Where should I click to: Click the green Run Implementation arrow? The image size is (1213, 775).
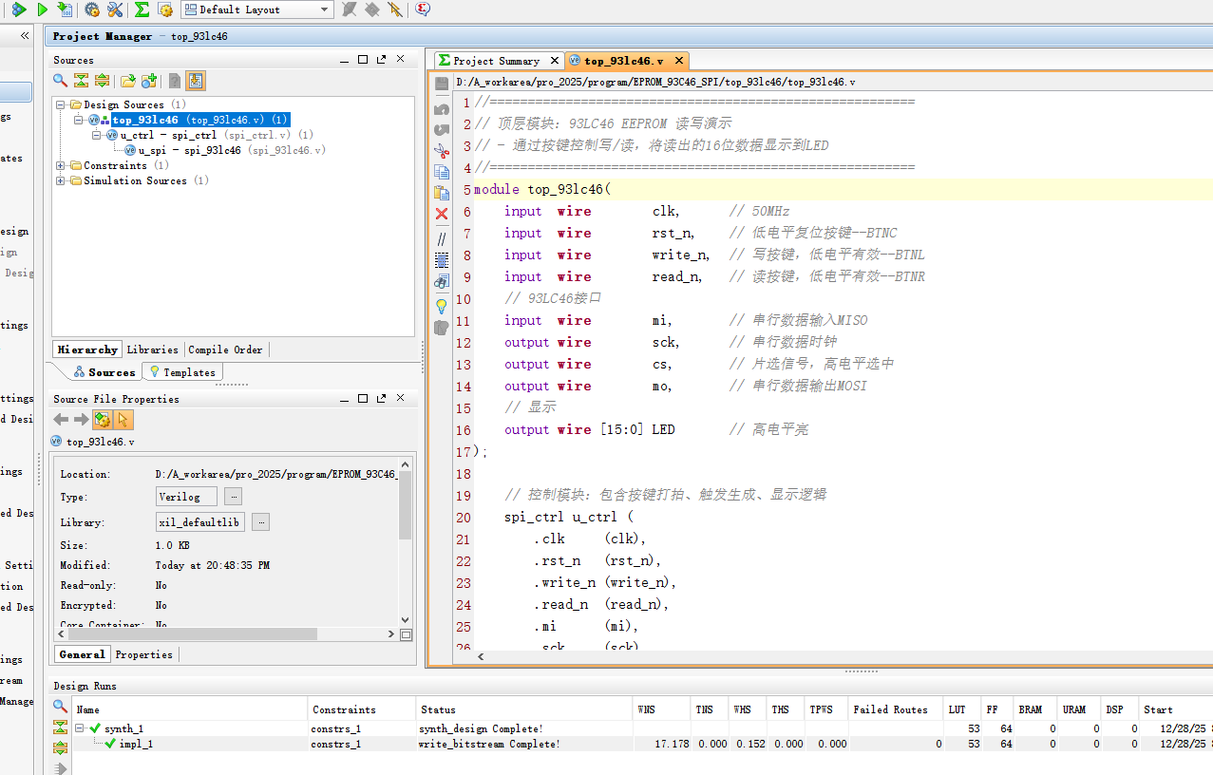click(42, 9)
